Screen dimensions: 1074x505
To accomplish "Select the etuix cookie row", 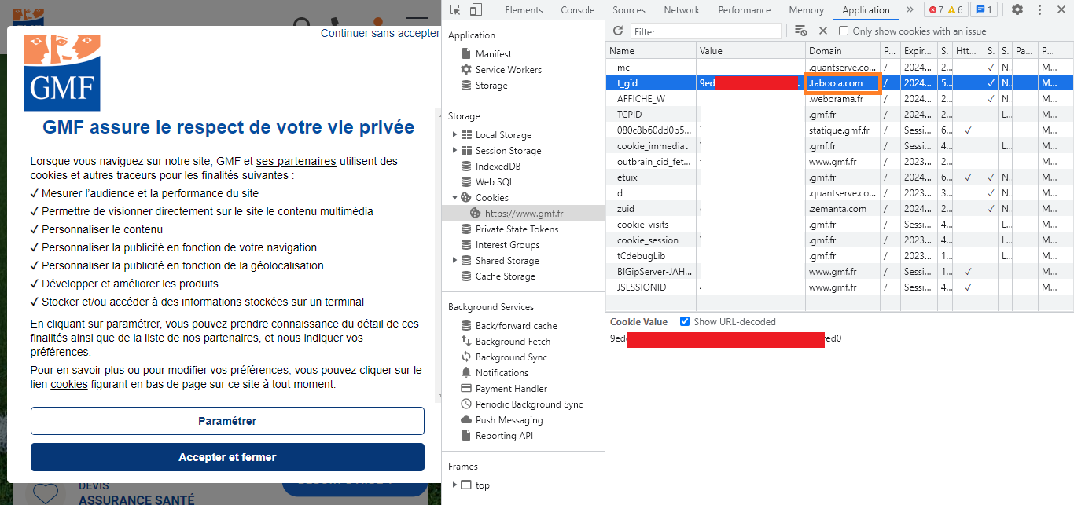I will pos(840,177).
